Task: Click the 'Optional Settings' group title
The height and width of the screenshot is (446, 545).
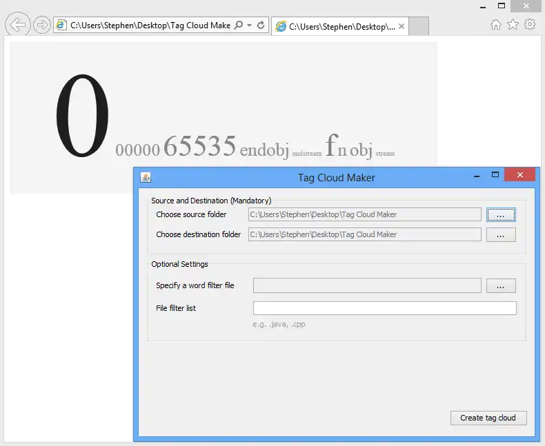Action: click(179, 264)
